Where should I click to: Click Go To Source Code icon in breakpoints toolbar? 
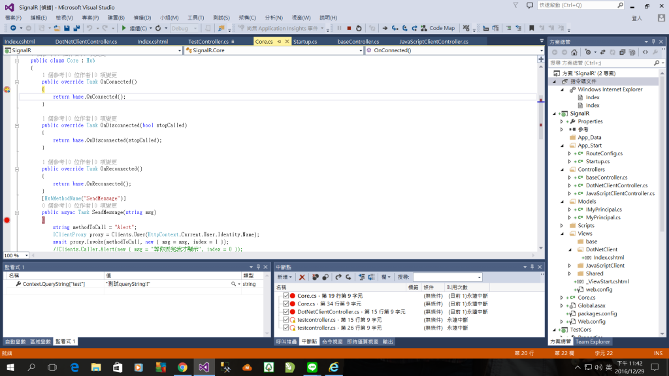pyautogui.click(x=361, y=277)
